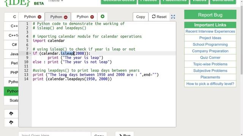Select the Python entry above the highlighted one

[x=12, y=82]
